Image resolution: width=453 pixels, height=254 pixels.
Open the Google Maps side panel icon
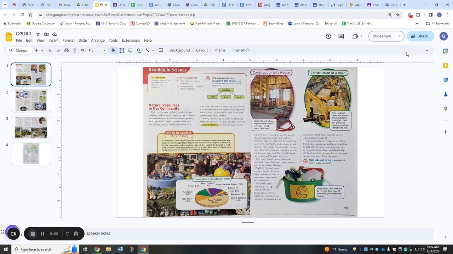[446, 109]
